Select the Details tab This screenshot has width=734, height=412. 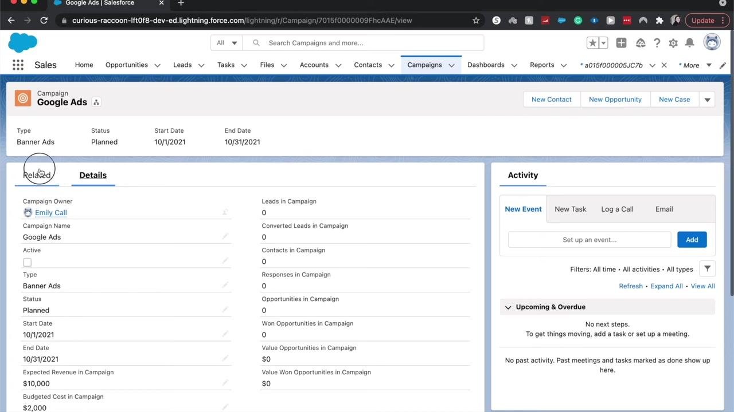click(x=93, y=175)
